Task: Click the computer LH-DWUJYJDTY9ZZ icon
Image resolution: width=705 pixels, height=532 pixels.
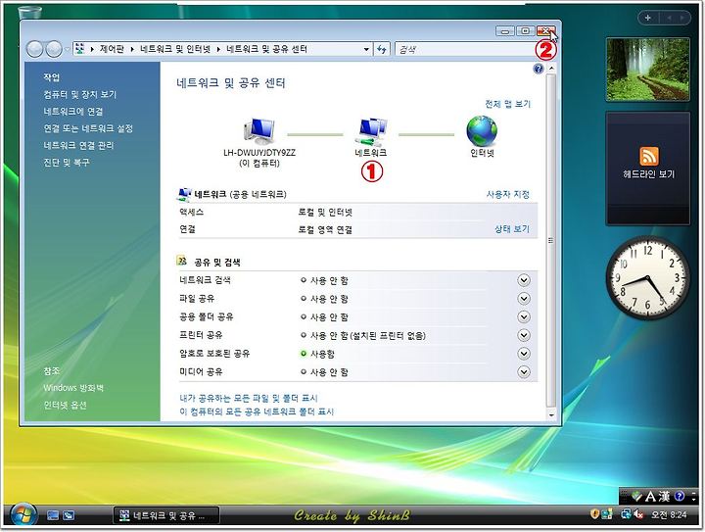Action: click(x=258, y=131)
